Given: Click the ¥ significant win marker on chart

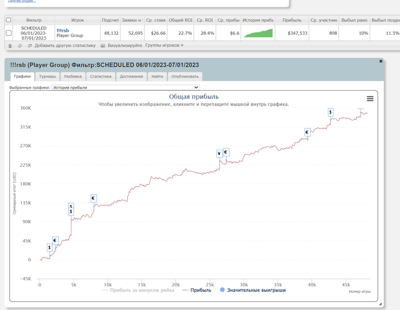Looking at the screenshot, I should [x=219, y=154].
